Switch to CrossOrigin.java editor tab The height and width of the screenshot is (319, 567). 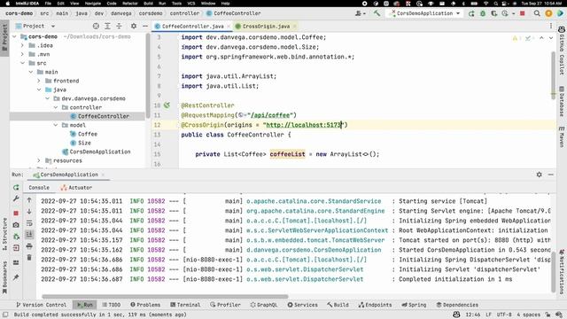pyautogui.click(x=266, y=26)
